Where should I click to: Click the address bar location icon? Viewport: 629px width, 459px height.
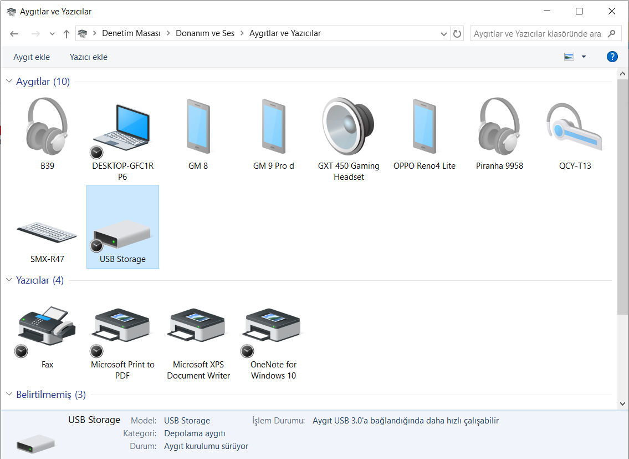pos(82,33)
